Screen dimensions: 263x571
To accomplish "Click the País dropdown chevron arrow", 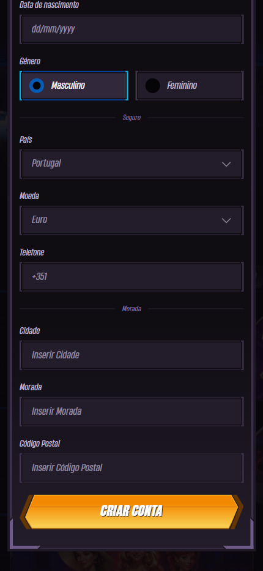I will (226, 164).
